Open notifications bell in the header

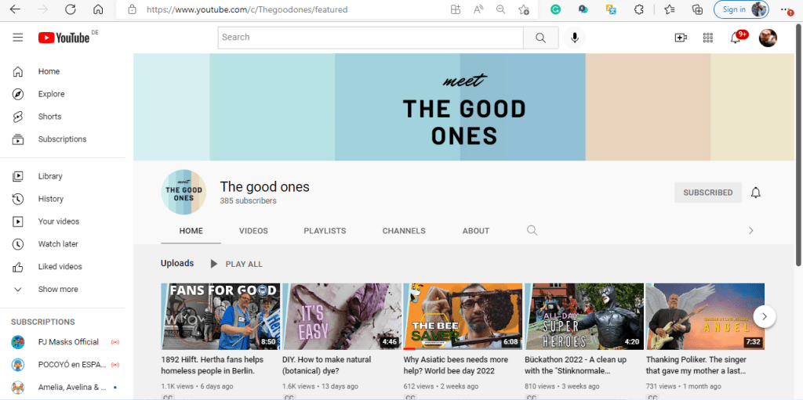tap(736, 38)
